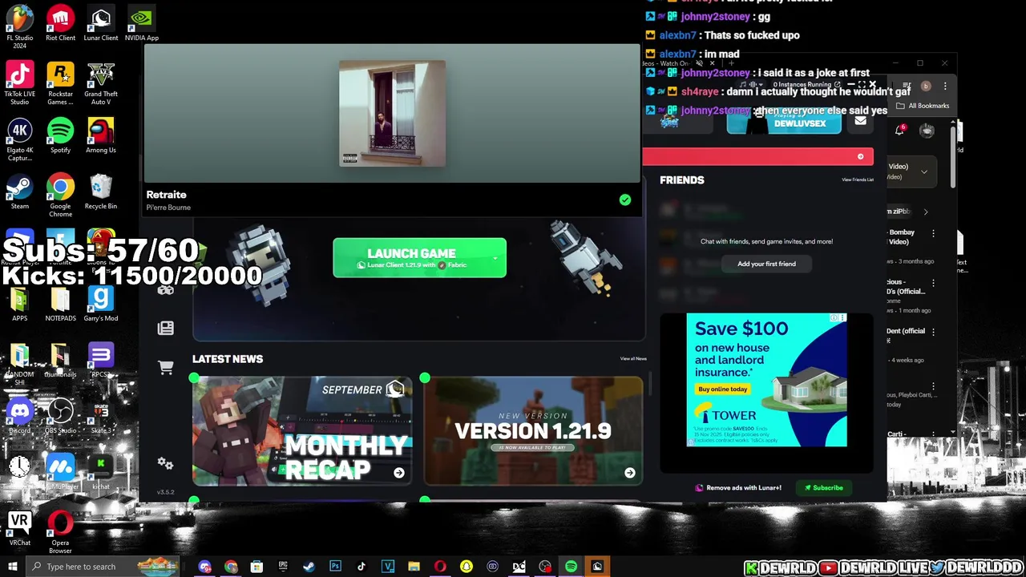
Task: Open Riot Client desktop icon
Action: pos(60,24)
